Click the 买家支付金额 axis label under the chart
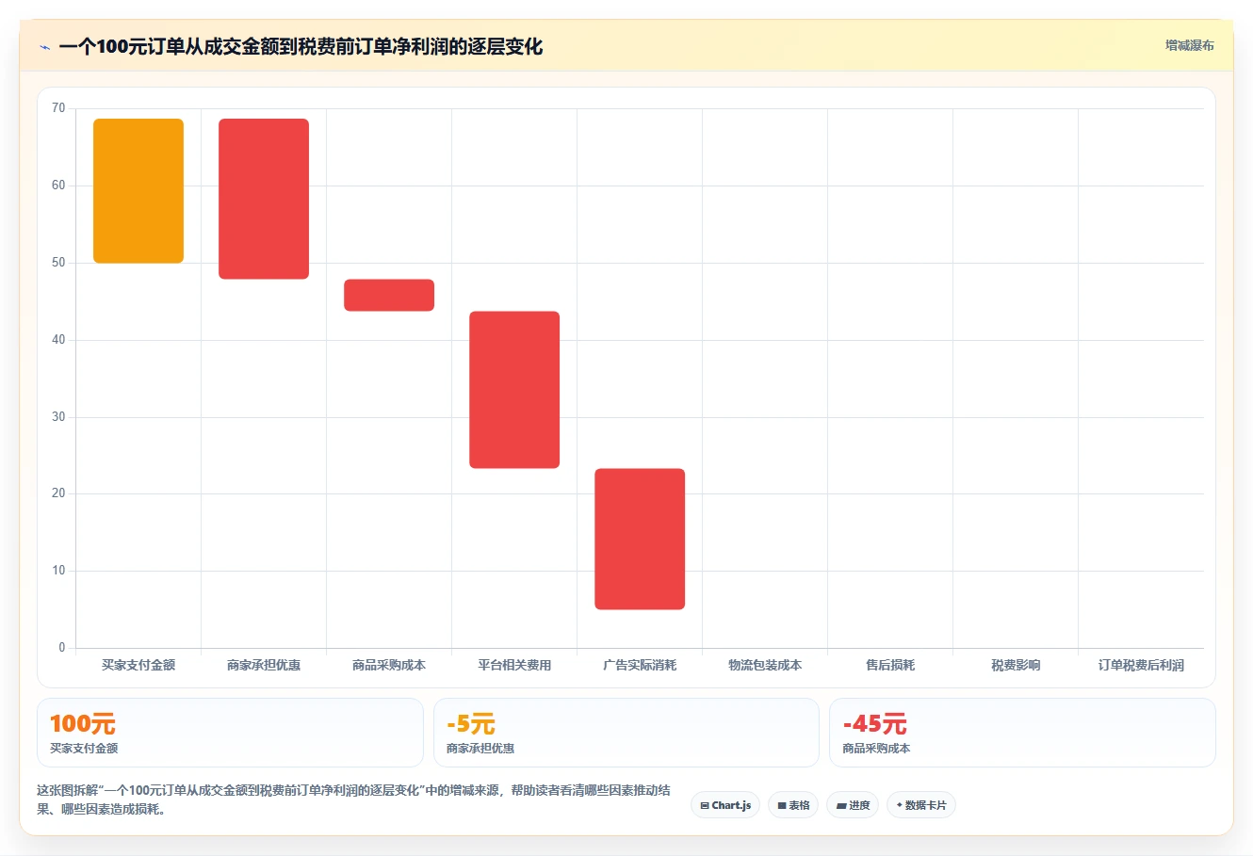The height and width of the screenshot is (856, 1253). (138, 665)
